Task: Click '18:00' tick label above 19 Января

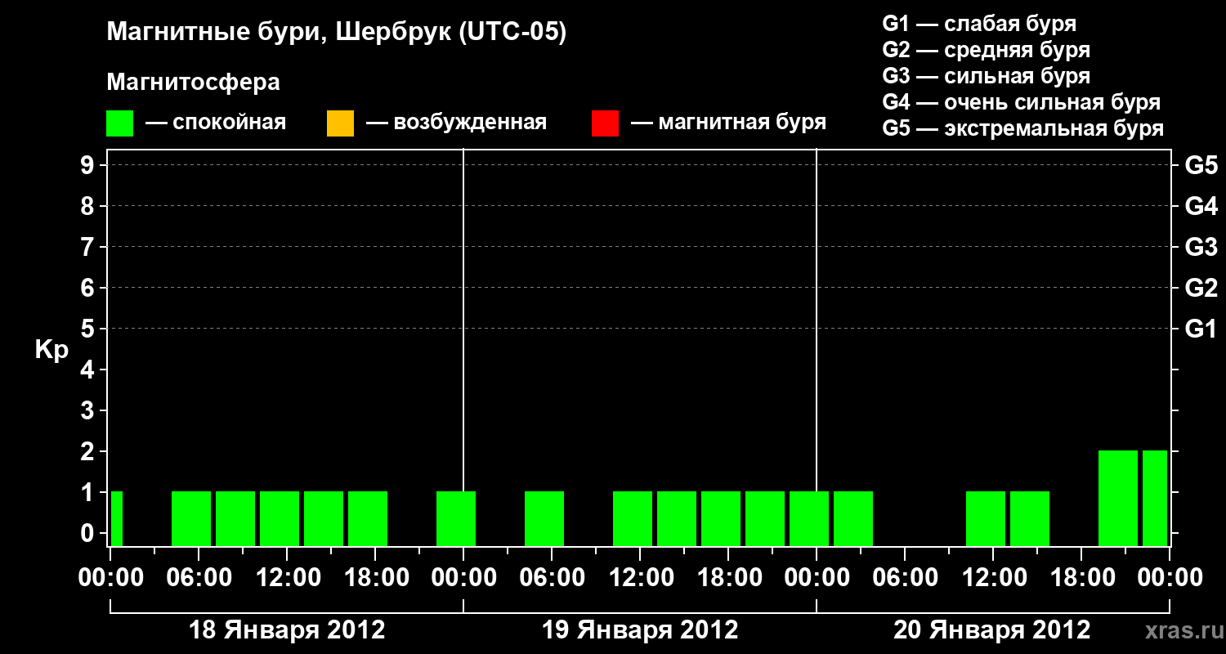Action: pyautogui.click(x=728, y=578)
